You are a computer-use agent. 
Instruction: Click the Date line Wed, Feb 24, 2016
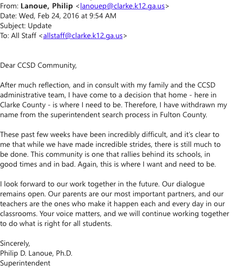tap(58, 16)
